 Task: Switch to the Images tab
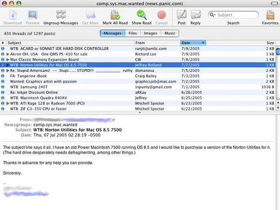click(x=150, y=33)
